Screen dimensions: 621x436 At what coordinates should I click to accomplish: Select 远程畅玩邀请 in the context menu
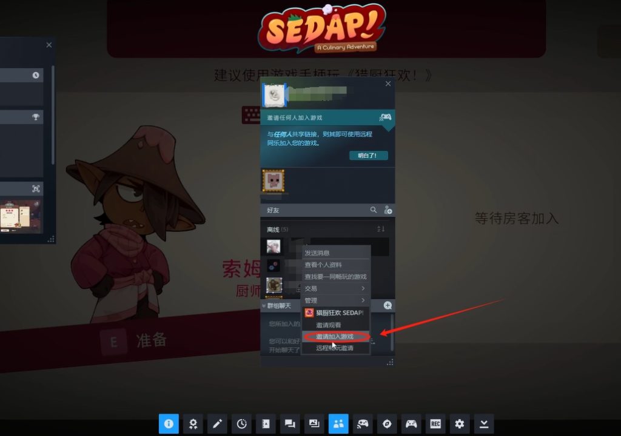(x=336, y=348)
